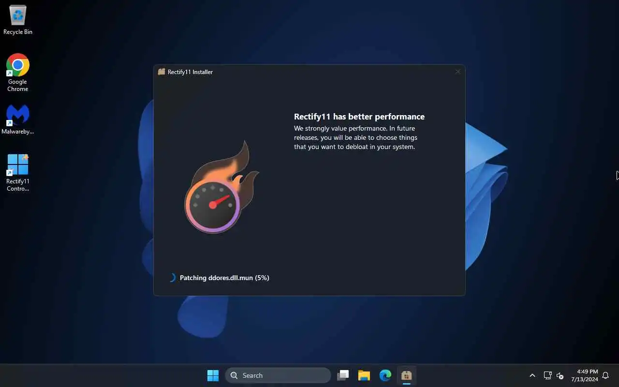
Task: Click the Rectify11 Installer title bar icon
Action: coord(162,72)
